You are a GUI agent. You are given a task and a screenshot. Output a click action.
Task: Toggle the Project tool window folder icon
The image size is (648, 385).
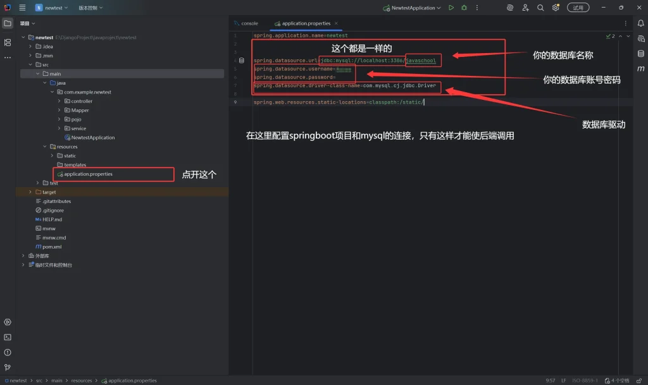point(8,23)
